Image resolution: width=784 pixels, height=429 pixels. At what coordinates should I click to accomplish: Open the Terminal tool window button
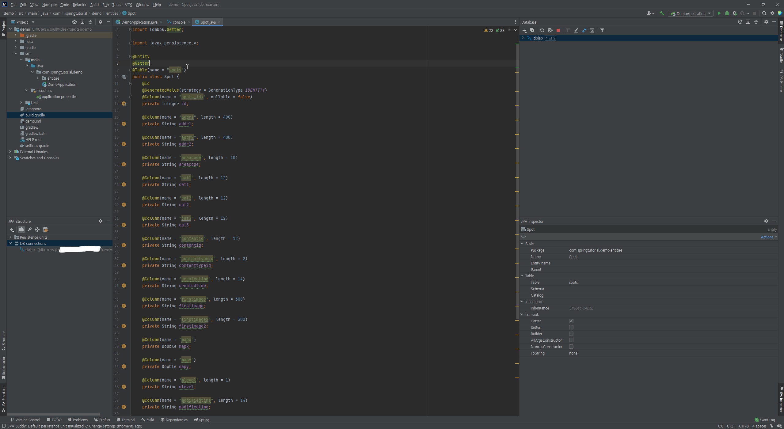click(126, 420)
